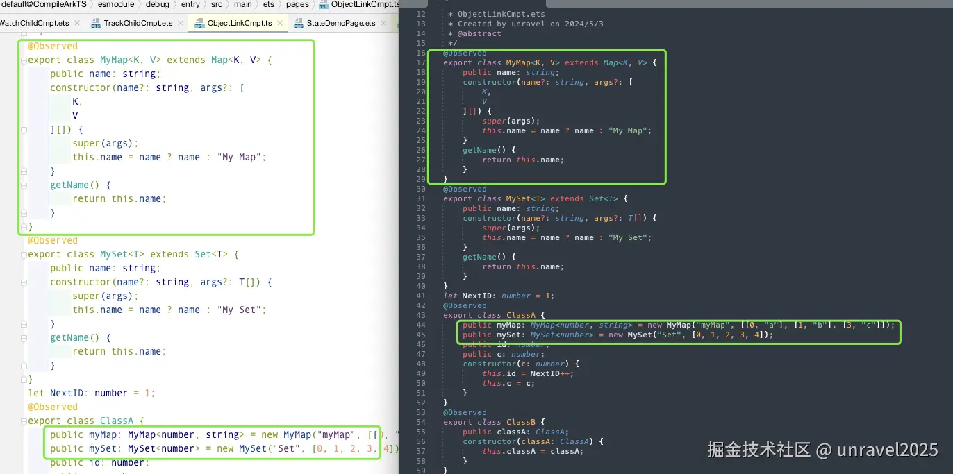Close the StateDemoPage.ets tab

pyautogui.click(x=383, y=23)
